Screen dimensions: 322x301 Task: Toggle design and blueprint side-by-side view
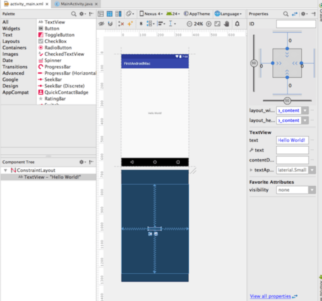118,14
